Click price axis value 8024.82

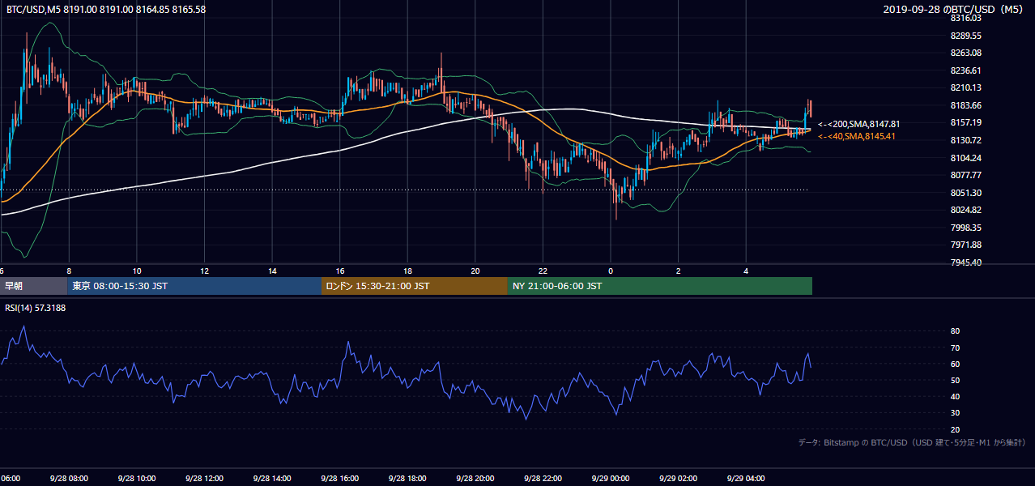(966, 210)
